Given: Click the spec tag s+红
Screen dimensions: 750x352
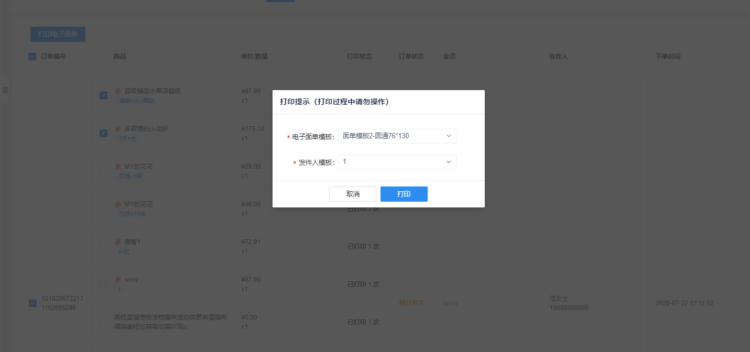Looking at the screenshot, I should tap(124, 251).
